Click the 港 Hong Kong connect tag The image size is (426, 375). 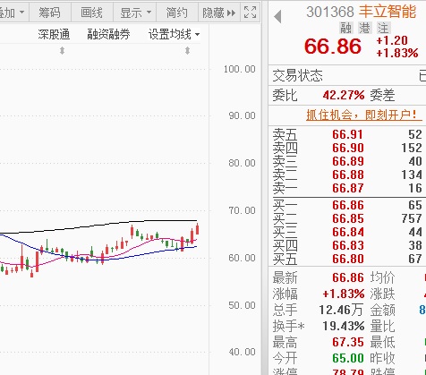[x=364, y=29]
